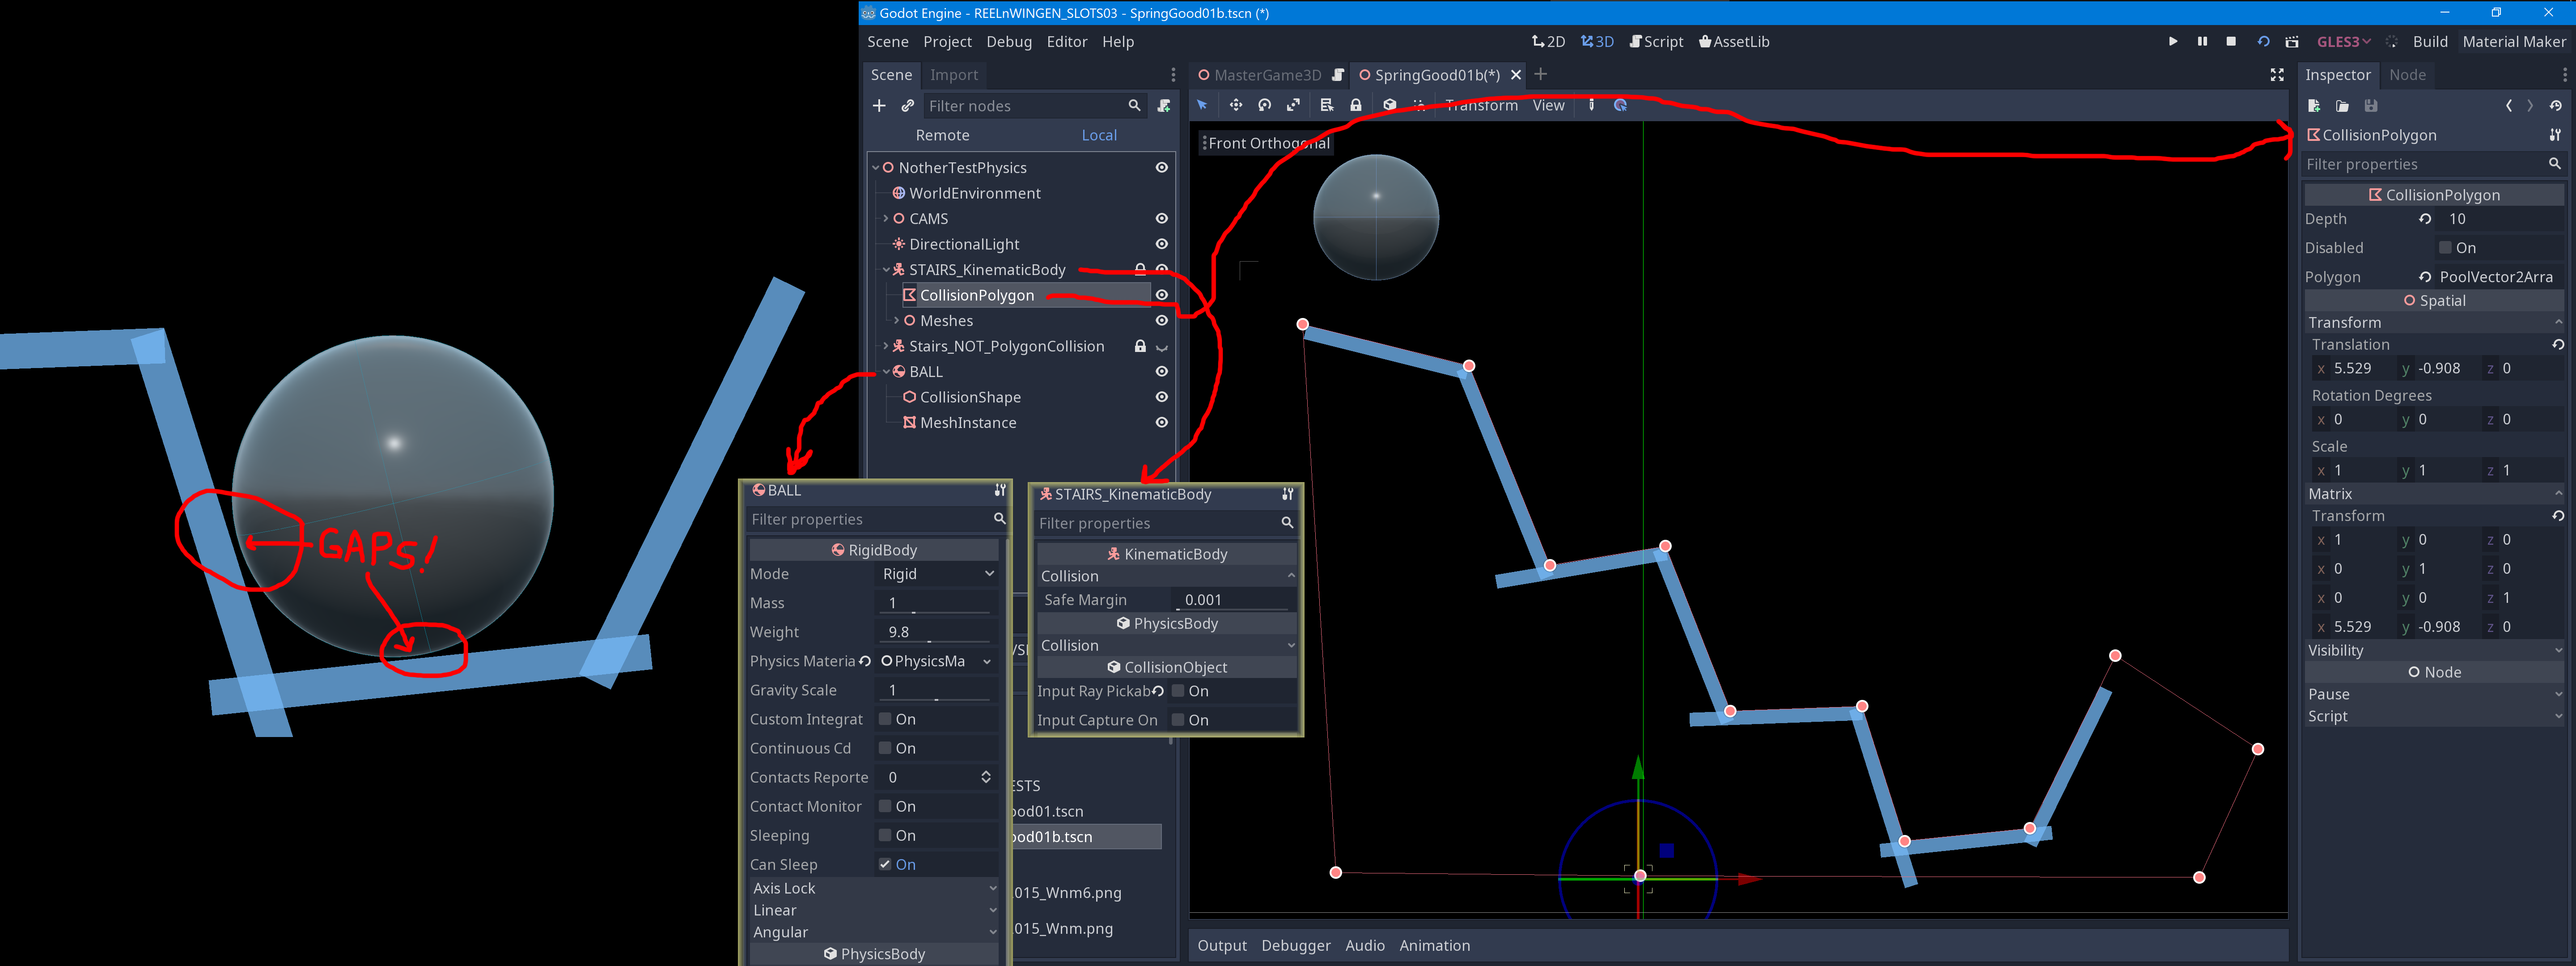Toggle visibility of MeshInstance node
2576x966 pixels.
coord(1162,423)
